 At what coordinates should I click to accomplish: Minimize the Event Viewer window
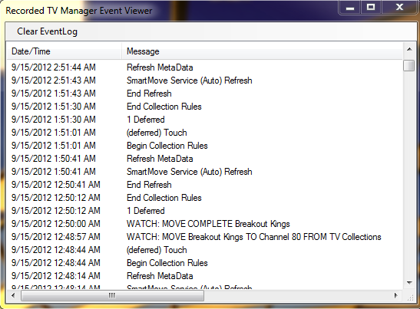pos(350,8)
